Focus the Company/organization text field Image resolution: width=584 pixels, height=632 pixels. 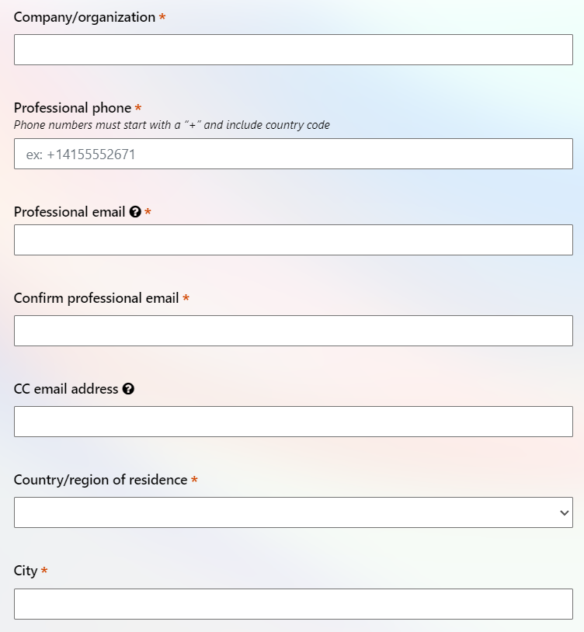[x=294, y=50]
